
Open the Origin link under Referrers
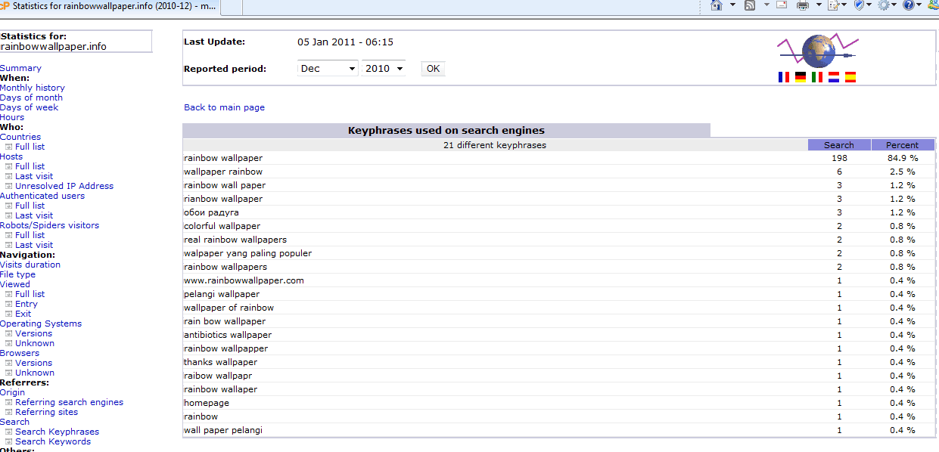point(12,392)
